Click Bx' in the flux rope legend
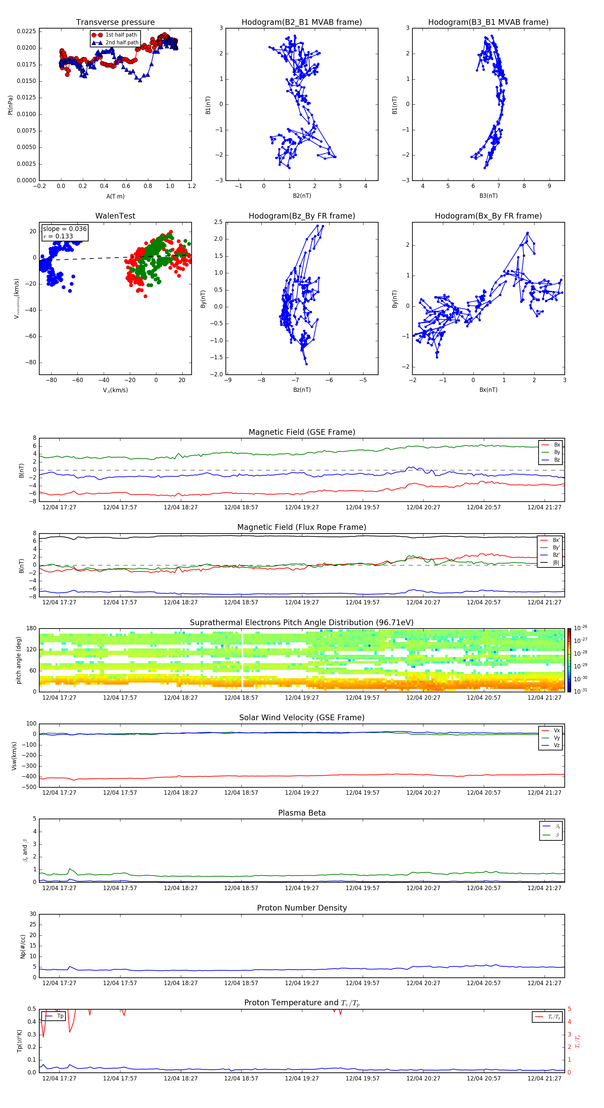This screenshot has height=1108, width=604. 550,540
